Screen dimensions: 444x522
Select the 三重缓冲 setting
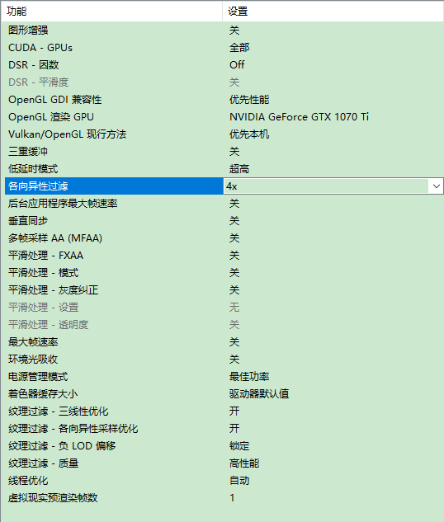click(223, 152)
